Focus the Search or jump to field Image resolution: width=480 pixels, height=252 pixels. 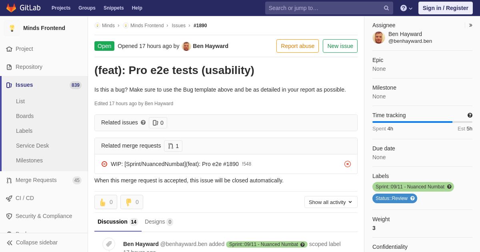tap(324, 8)
